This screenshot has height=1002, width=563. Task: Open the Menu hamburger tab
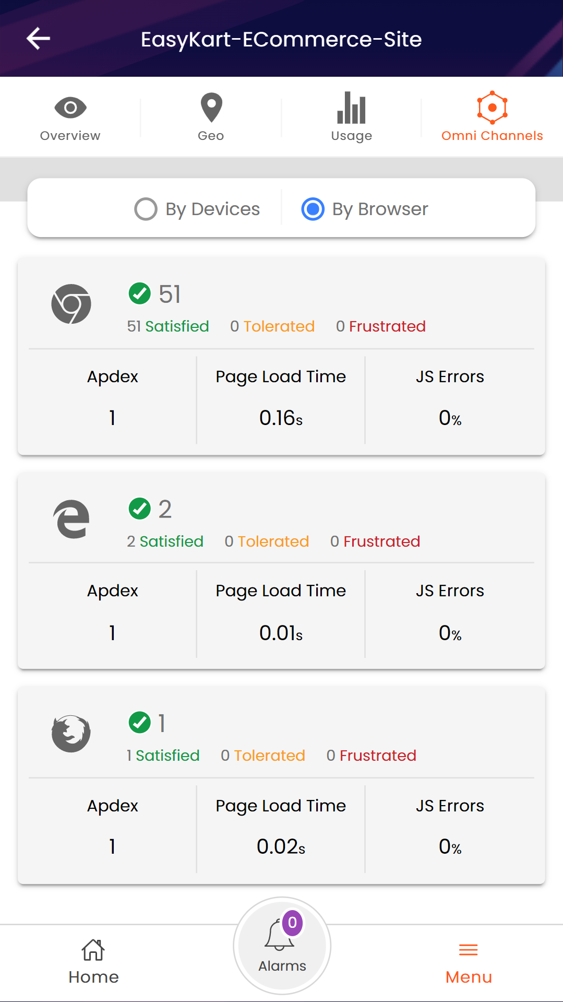469,961
